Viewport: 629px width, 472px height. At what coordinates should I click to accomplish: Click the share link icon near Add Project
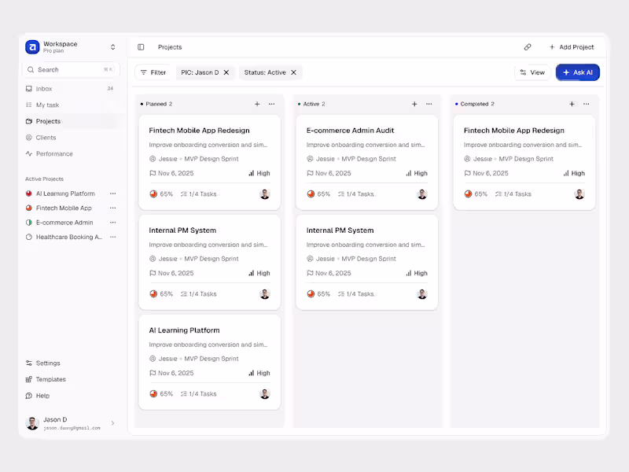click(x=528, y=47)
